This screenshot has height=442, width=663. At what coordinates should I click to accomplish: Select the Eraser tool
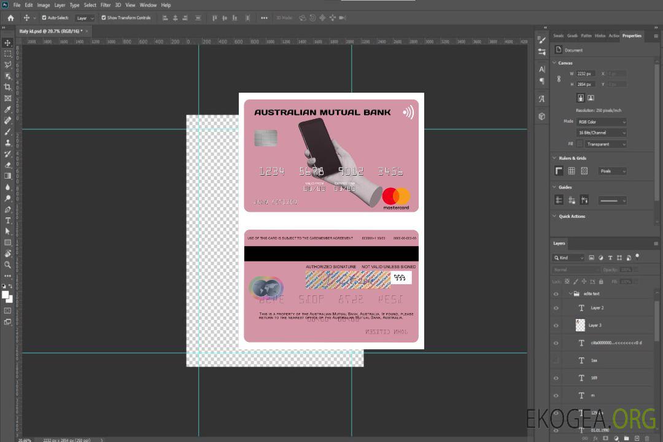[x=7, y=165]
